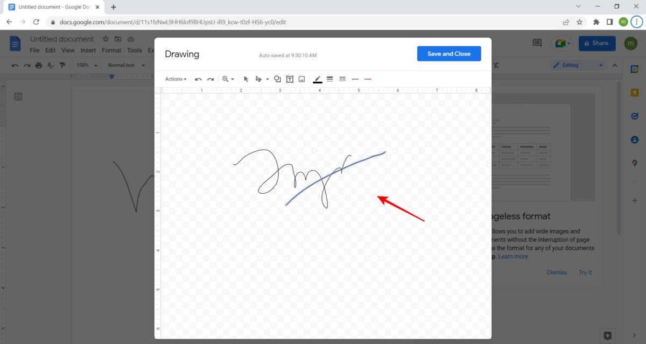Image resolution: width=646 pixels, height=344 pixels.
Task: Choose the Select arrow tool
Action: tap(246, 79)
